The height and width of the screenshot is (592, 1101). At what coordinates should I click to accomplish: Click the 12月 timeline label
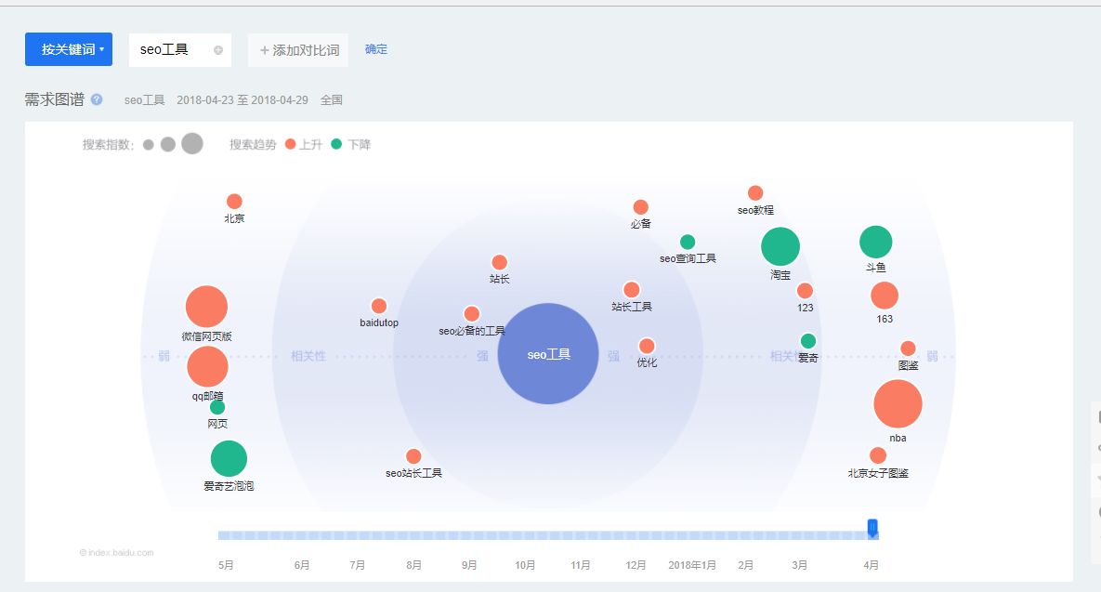pyautogui.click(x=636, y=565)
